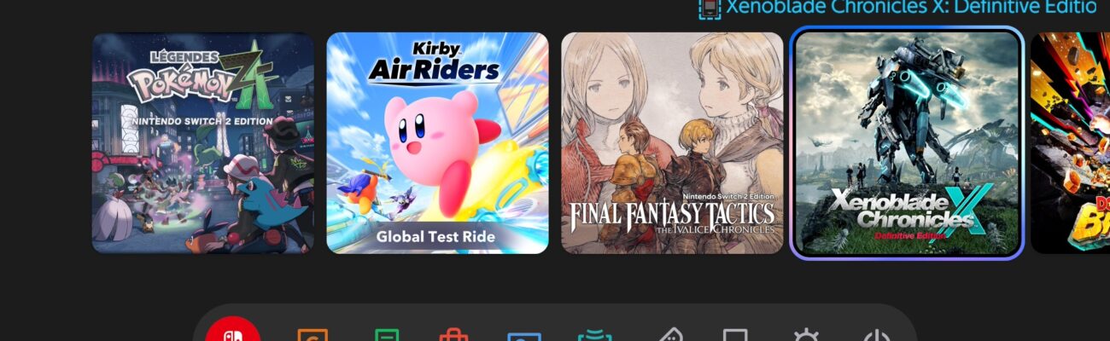Image resolution: width=1110 pixels, height=341 pixels.
Task: Start highlighted Xenoblade Chronicles X tile
Action: [x=907, y=142]
